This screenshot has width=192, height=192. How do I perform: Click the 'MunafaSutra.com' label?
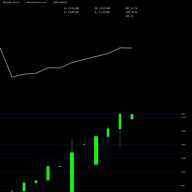[x=36, y=2]
